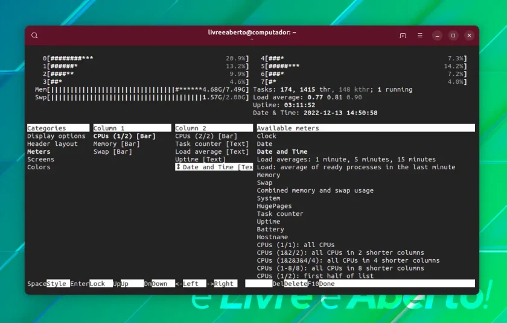Click the Categories header
This screenshot has width=507, height=323.
coord(58,128)
